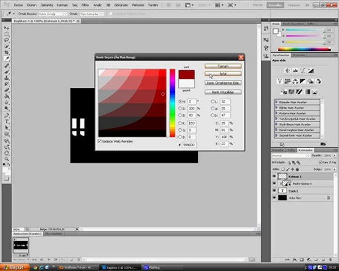Open the Pencere menu
This screenshot has height=271, width=339.
coord(138,5)
